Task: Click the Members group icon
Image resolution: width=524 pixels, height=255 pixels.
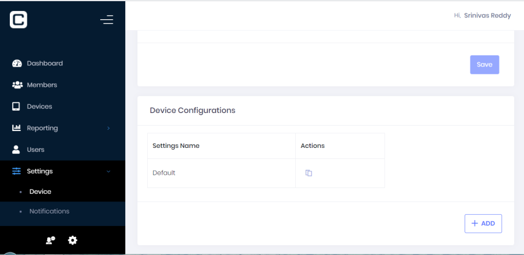Action: 17,85
